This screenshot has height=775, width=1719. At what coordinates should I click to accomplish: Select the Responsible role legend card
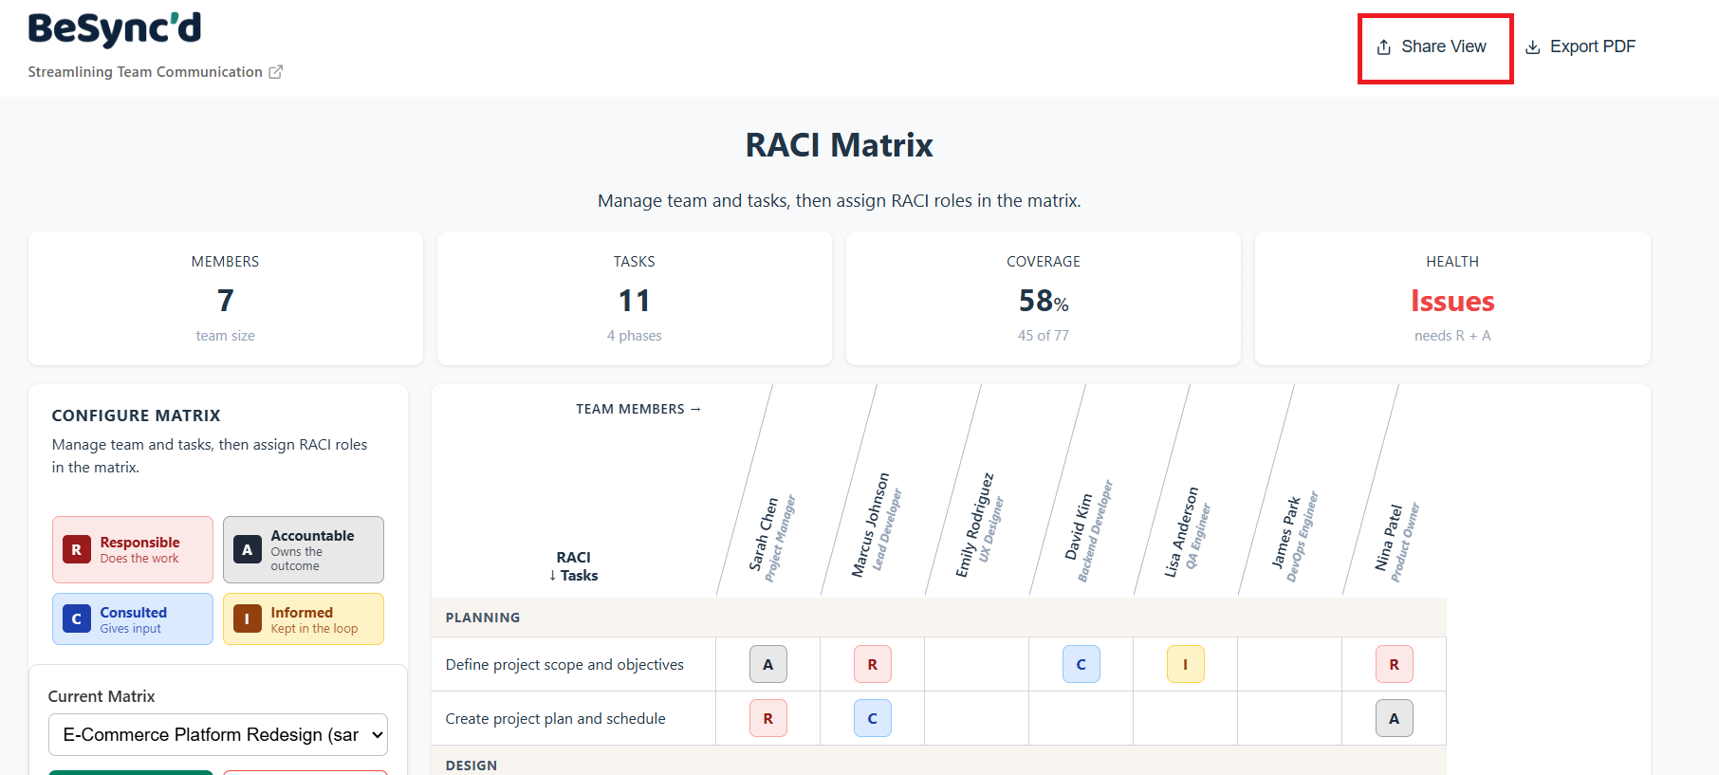coord(133,550)
